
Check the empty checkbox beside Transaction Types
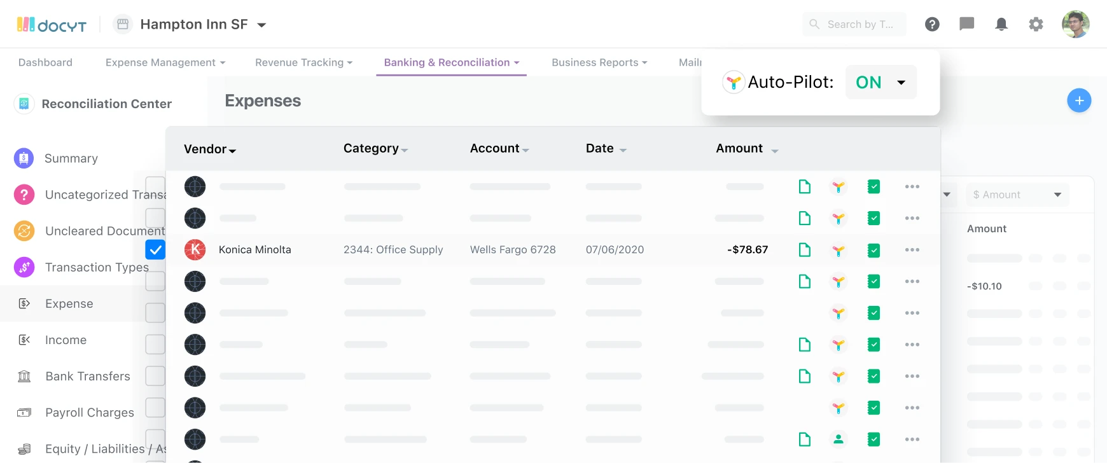(155, 281)
